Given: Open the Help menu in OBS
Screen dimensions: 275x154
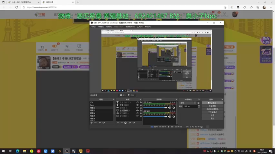Looking at the screenshot, I should (x=148, y=27).
